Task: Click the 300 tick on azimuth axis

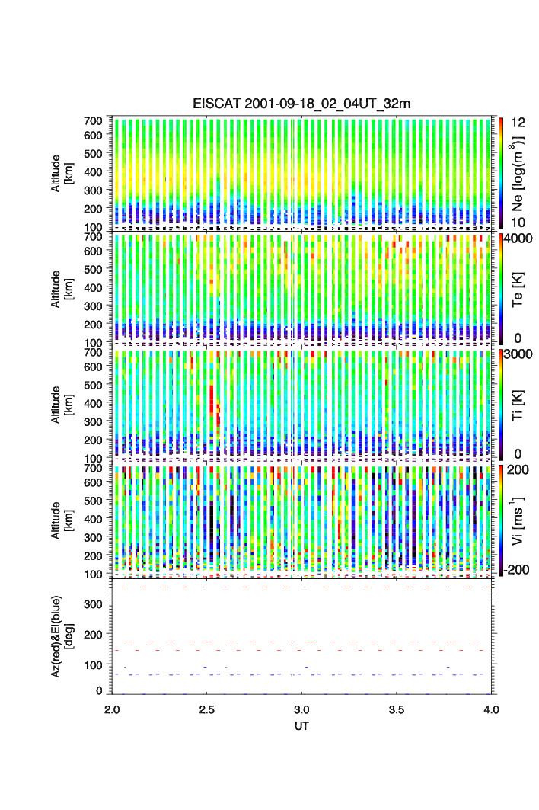Action: coord(92,604)
